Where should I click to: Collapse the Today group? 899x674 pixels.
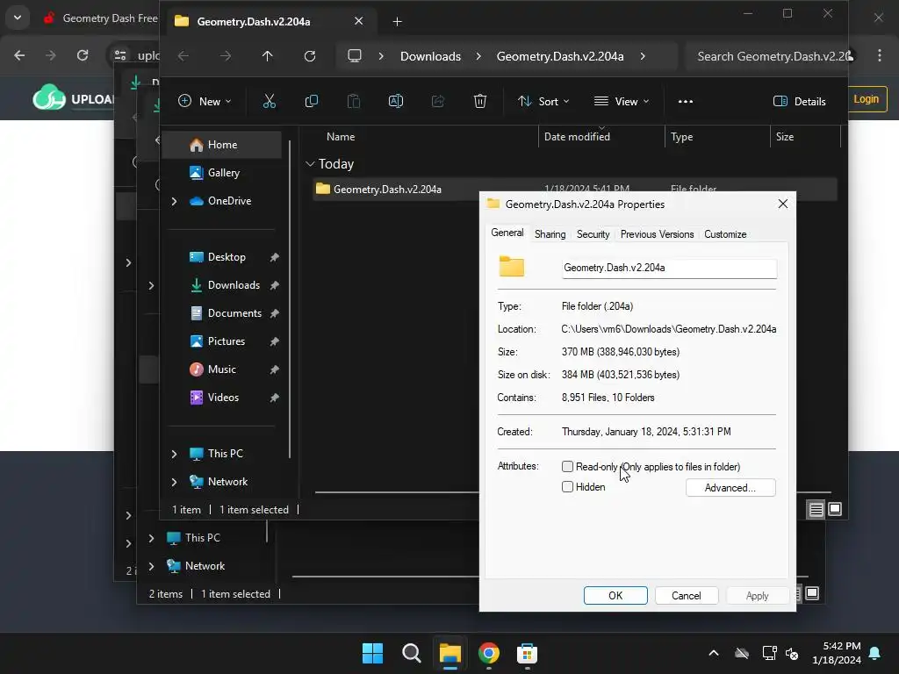[x=310, y=164]
